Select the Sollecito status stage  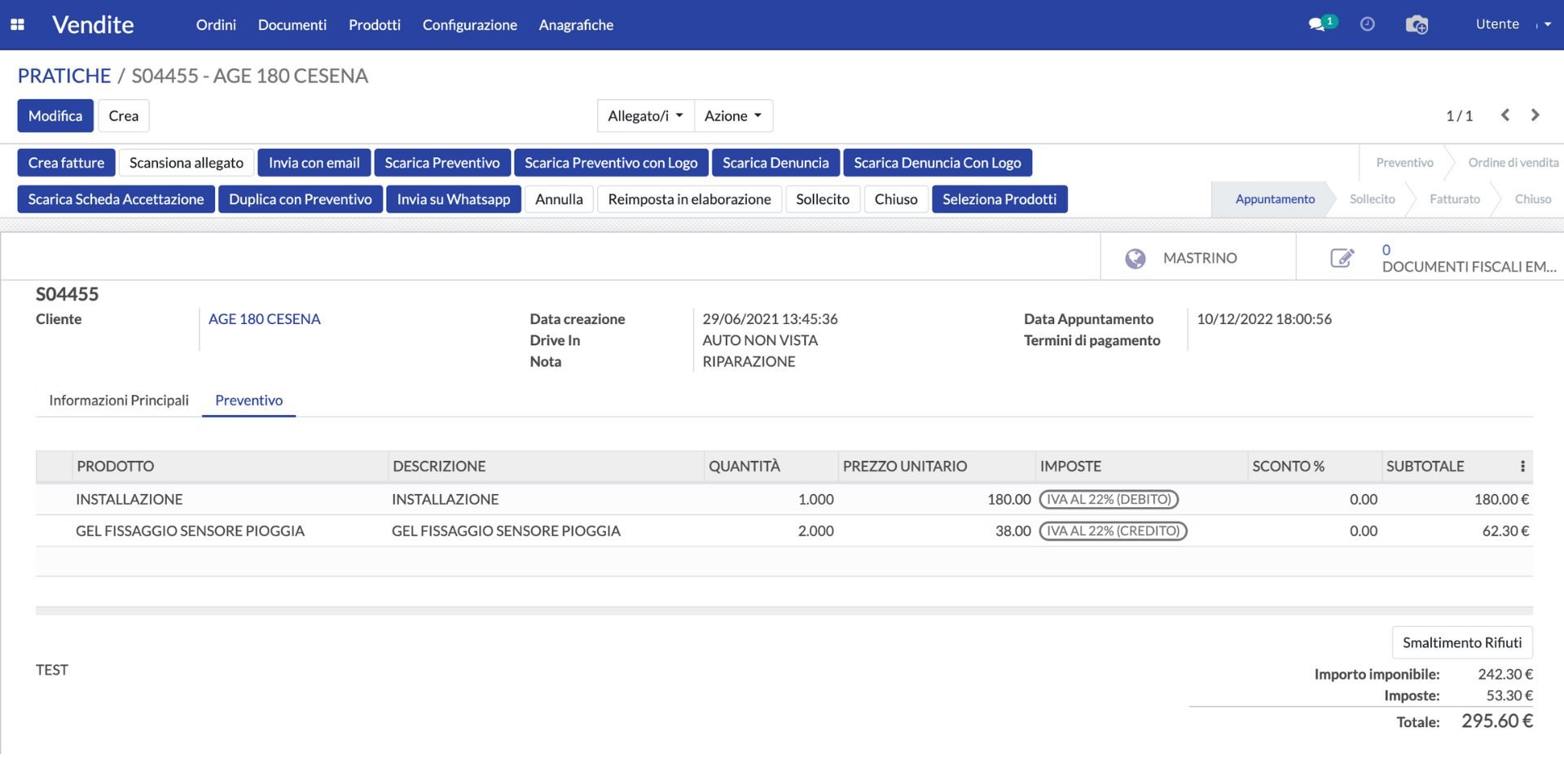tap(1372, 199)
